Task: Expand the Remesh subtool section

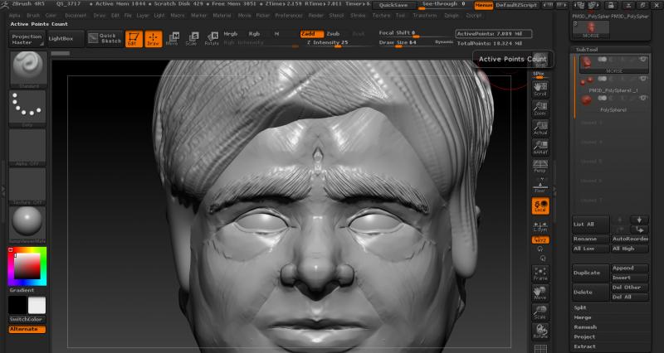Action: (585, 327)
